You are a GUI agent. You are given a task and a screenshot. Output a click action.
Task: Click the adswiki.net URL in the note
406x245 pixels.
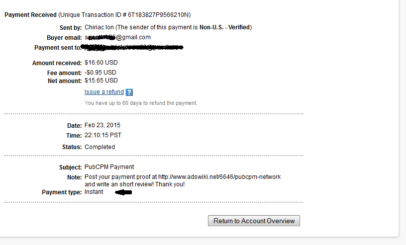point(219,177)
